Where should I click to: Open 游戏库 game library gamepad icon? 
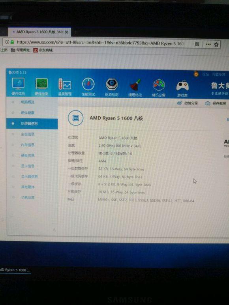point(182,88)
